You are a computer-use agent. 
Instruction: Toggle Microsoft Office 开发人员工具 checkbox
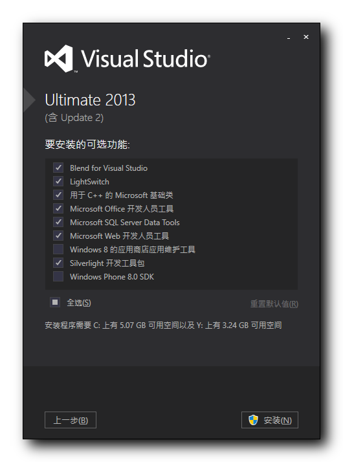58,208
